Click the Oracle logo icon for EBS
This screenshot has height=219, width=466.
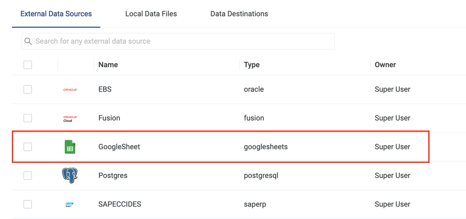tap(70, 89)
